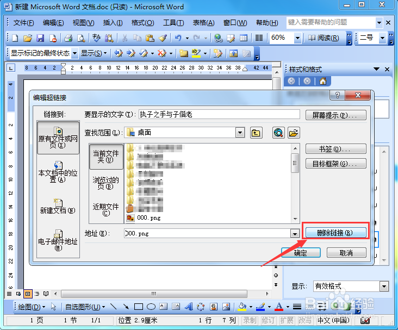
Task: Click the Open file icon in toolbar
Action: point(28,38)
